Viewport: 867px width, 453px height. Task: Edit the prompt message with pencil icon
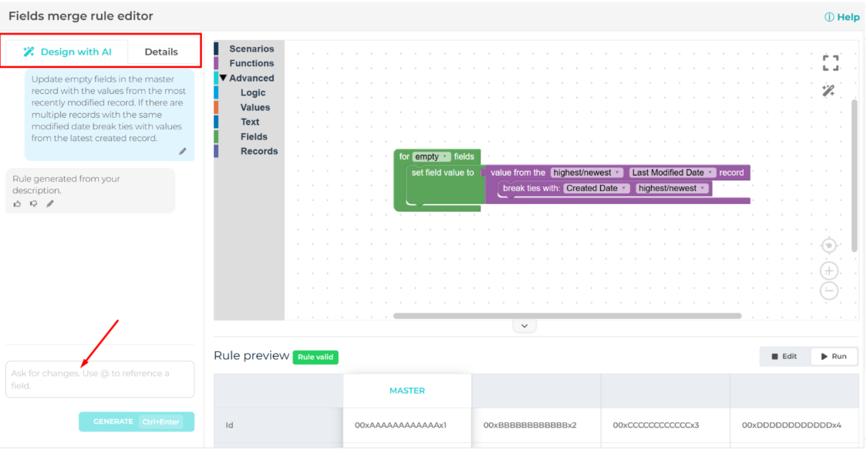click(x=183, y=152)
